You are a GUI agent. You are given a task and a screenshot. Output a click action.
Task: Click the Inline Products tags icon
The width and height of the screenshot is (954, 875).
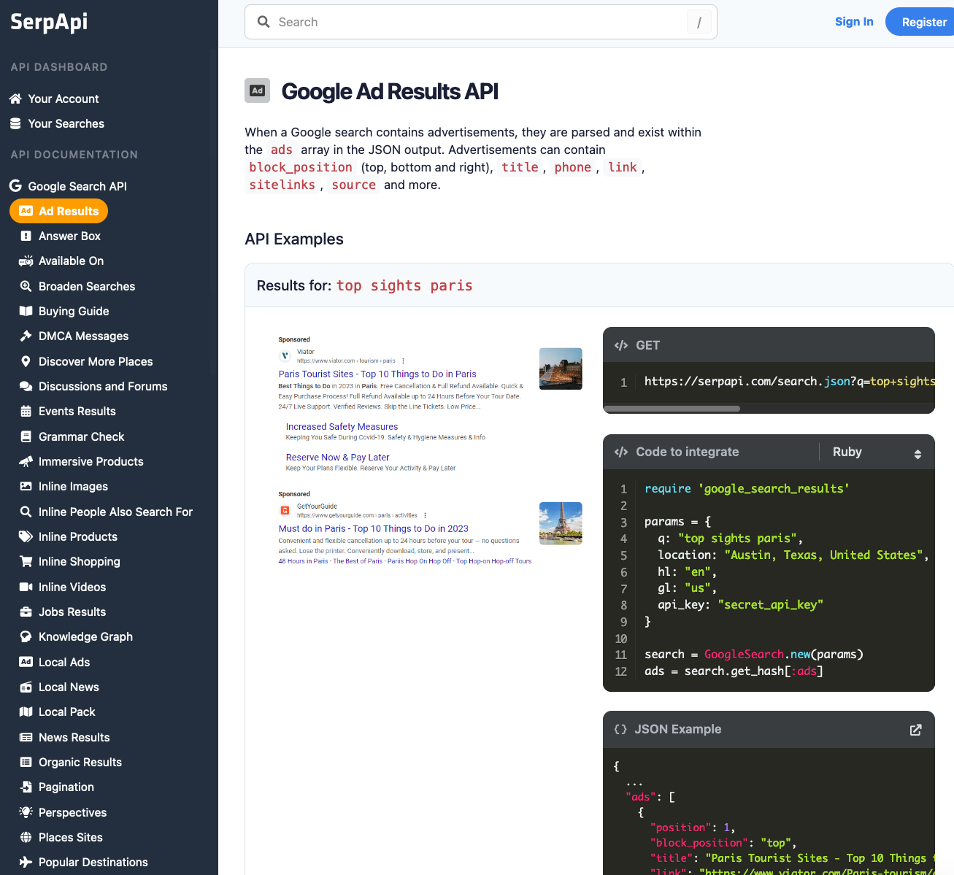pos(26,536)
